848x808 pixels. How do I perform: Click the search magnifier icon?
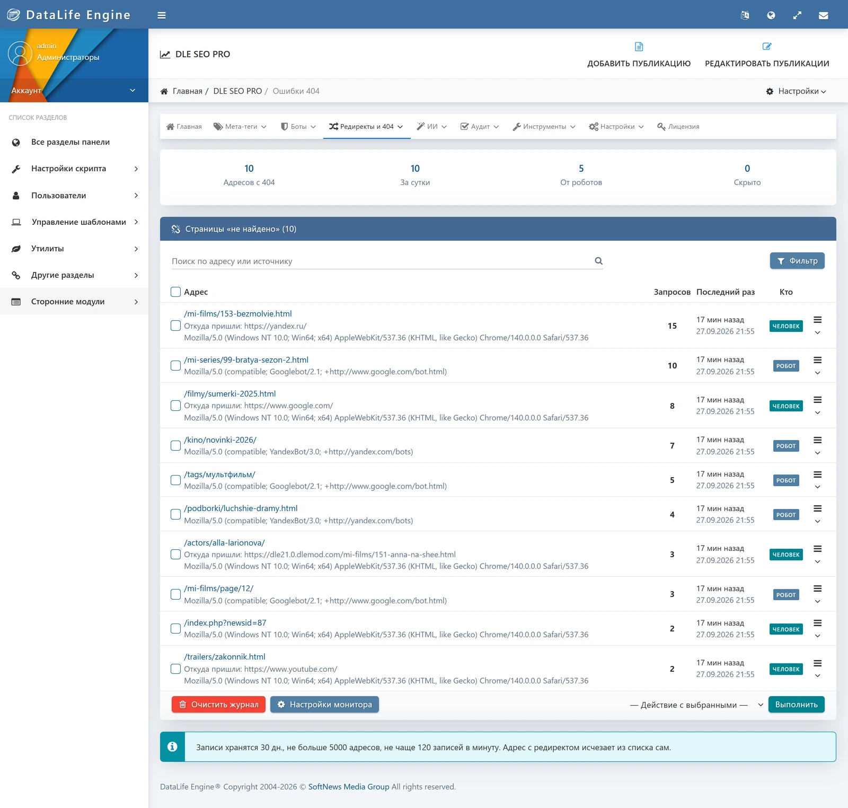pos(598,261)
